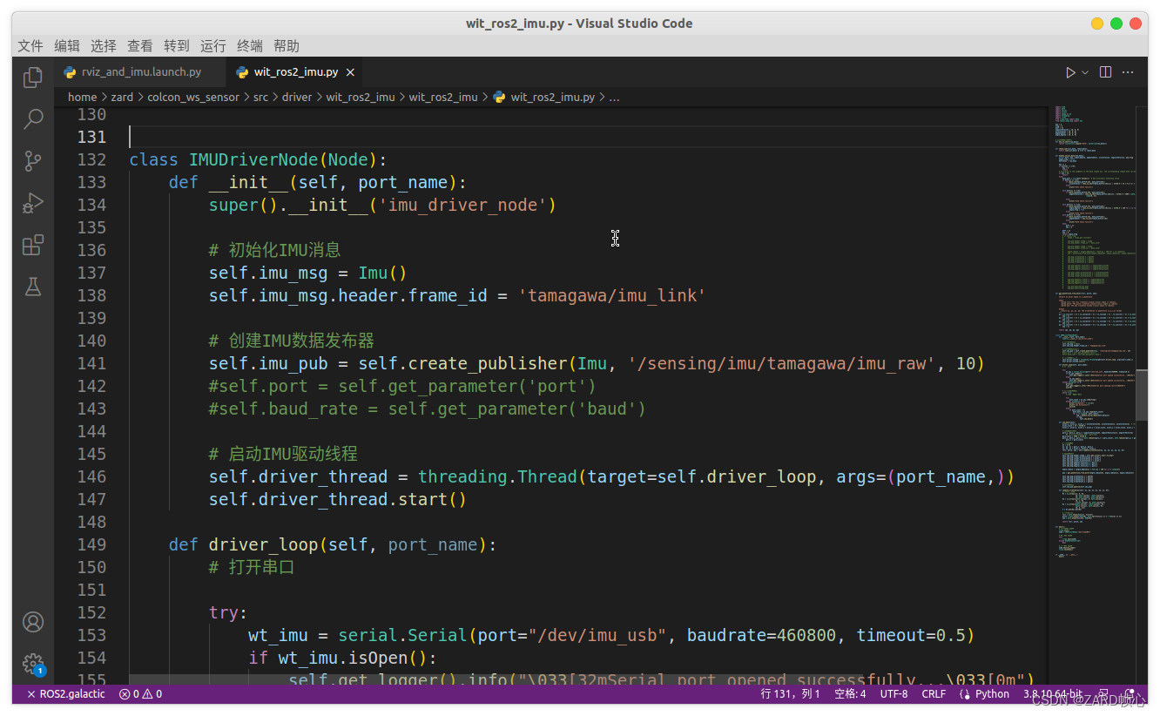Click ROS2.galactic status bar item

click(65, 694)
